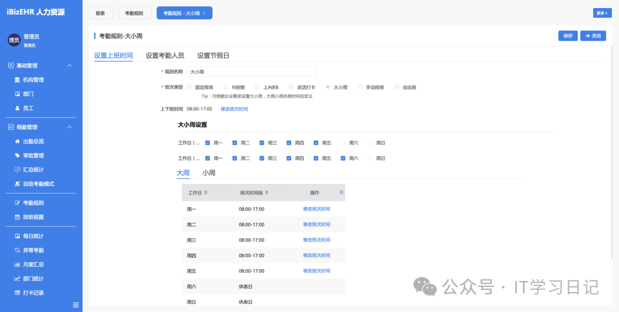
Task: Switch to the 小周 tab
Action: 209,173
